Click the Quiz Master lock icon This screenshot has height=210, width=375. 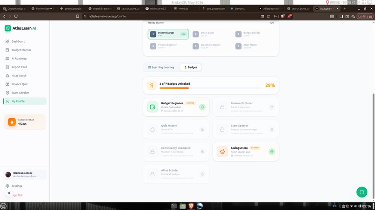tap(152, 129)
